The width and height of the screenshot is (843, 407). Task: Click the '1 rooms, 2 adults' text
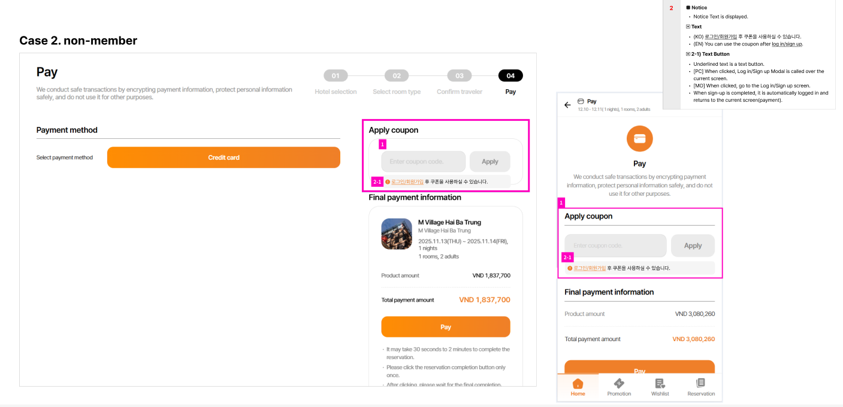(439, 256)
